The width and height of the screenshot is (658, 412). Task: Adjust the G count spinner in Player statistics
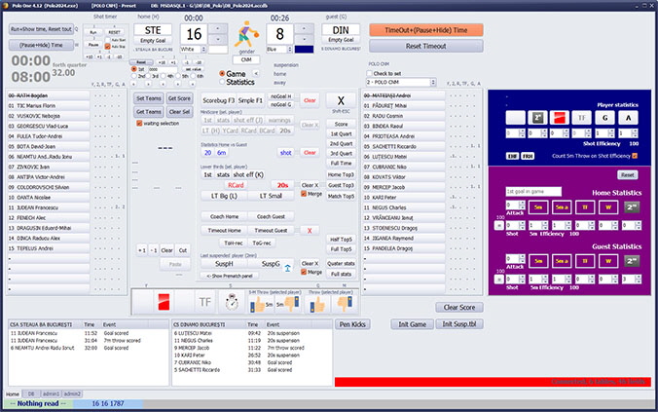[x=610, y=133]
